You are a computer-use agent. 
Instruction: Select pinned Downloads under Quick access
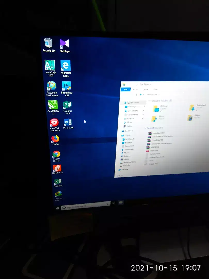click(133, 111)
